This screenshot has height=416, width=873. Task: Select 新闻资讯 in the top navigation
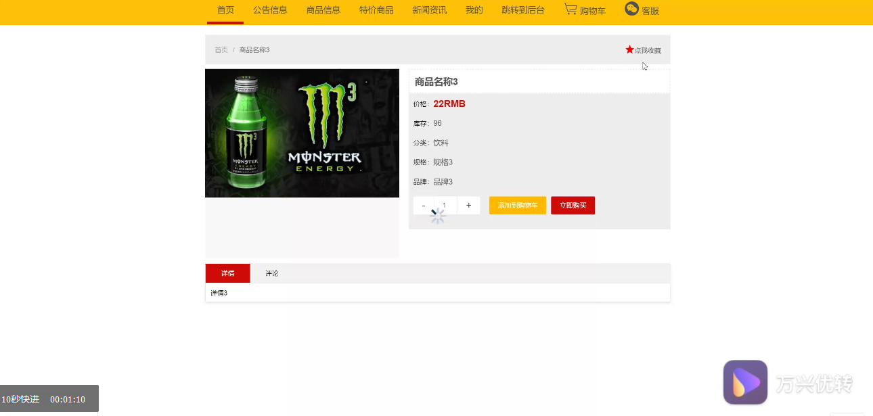click(x=430, y=10)
